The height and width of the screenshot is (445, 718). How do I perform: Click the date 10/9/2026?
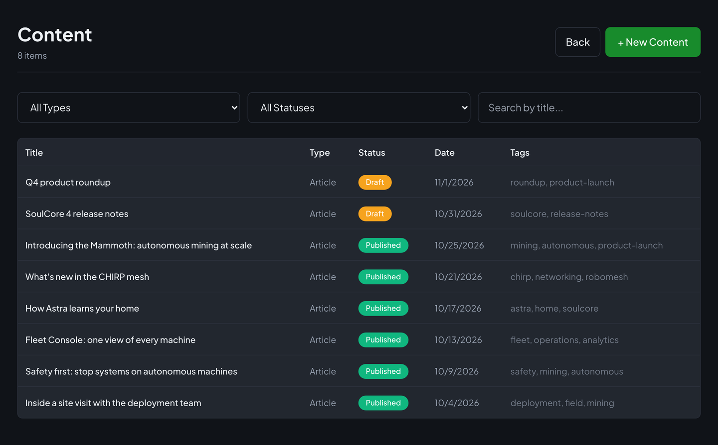[457, 371]
